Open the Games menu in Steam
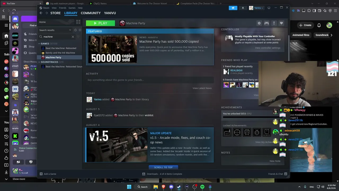The height and width of the screenshot is (191, 339). coord(72,8)
